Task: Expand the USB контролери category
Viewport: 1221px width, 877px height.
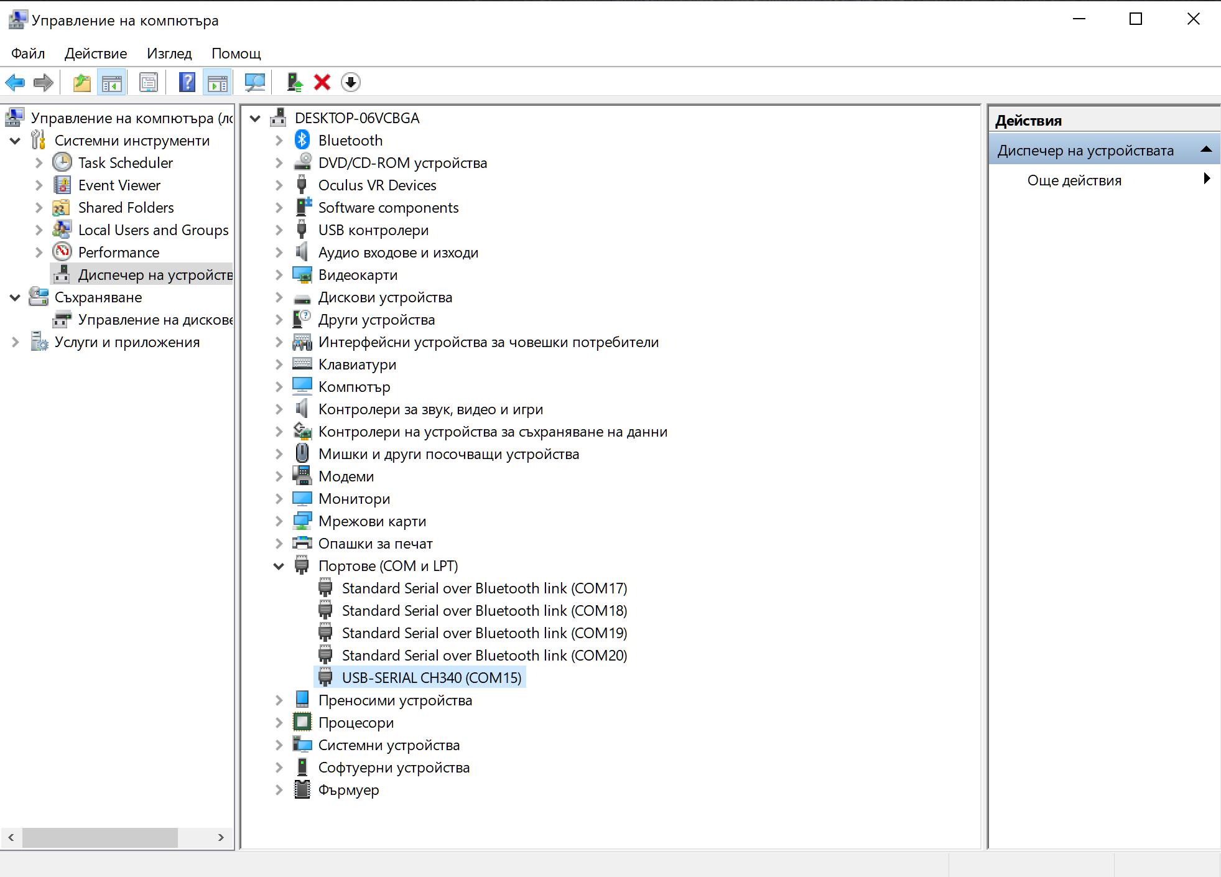Action: (279, 230)
